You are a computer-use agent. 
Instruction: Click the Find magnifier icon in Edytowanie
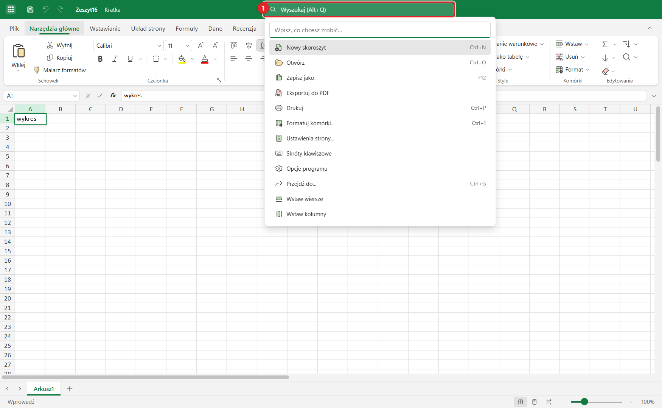coord(626,57)
